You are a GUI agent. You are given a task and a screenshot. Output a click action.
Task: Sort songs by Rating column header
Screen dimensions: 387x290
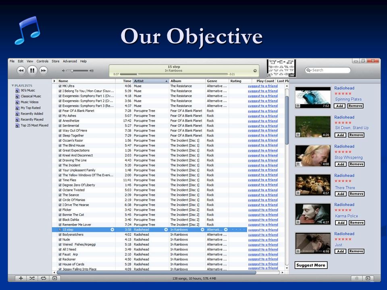240,81
